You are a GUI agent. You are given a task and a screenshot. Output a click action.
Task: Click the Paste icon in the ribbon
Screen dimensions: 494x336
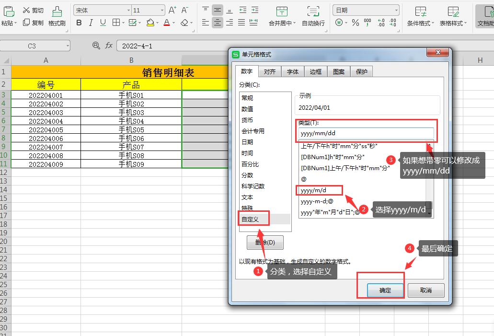click(x=9, y=12)
